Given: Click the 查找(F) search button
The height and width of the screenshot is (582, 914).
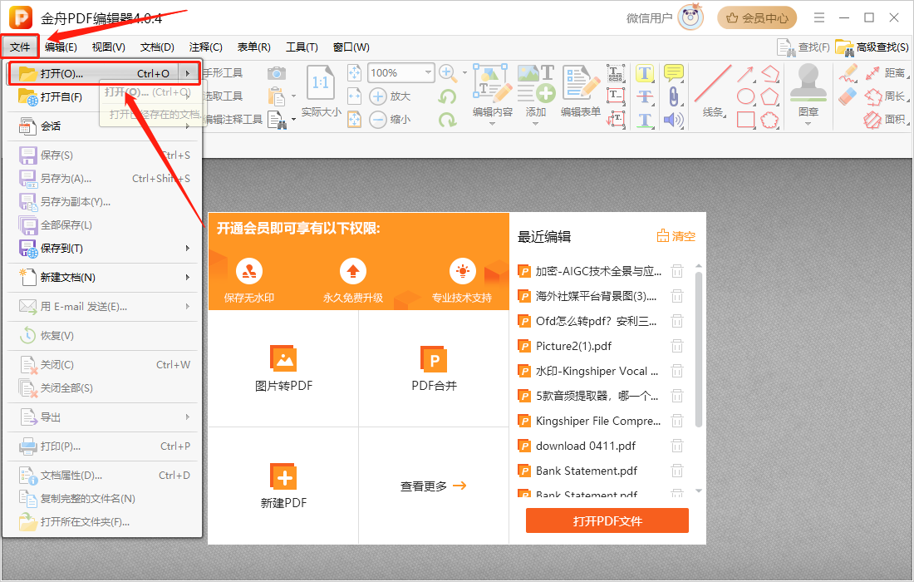Looking at the screenshot, I should click(803, 47).
